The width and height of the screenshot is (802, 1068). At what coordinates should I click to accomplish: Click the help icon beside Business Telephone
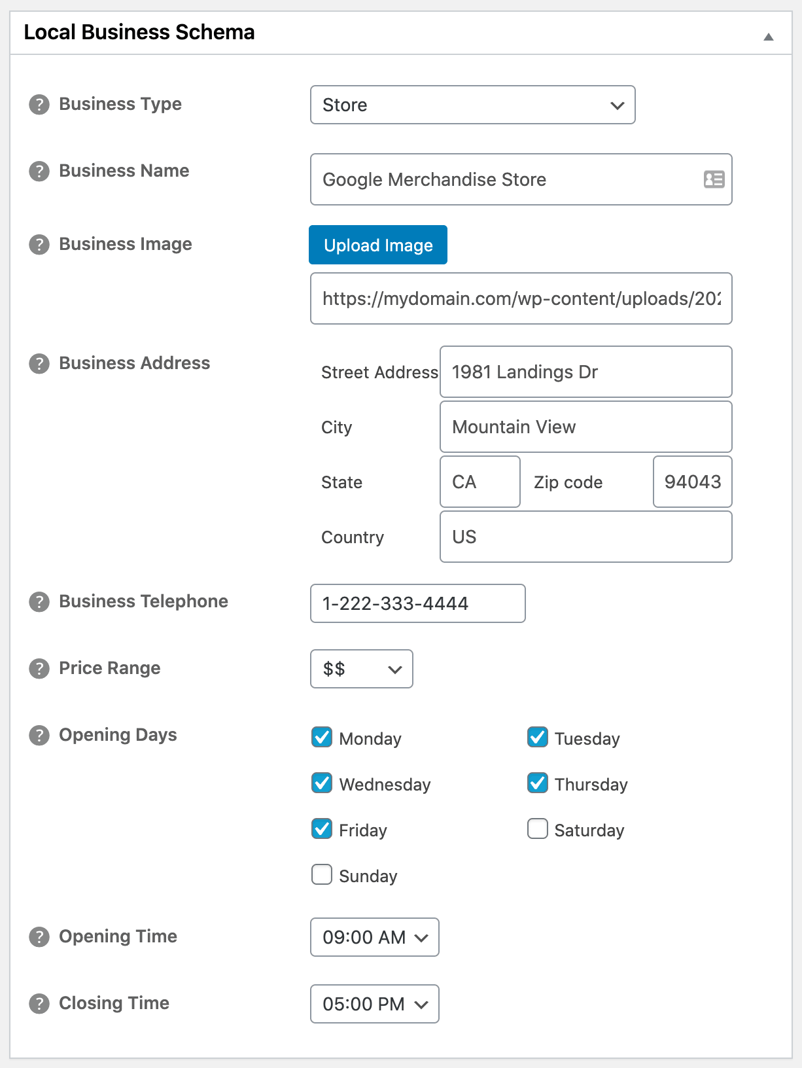coord(39,602)
